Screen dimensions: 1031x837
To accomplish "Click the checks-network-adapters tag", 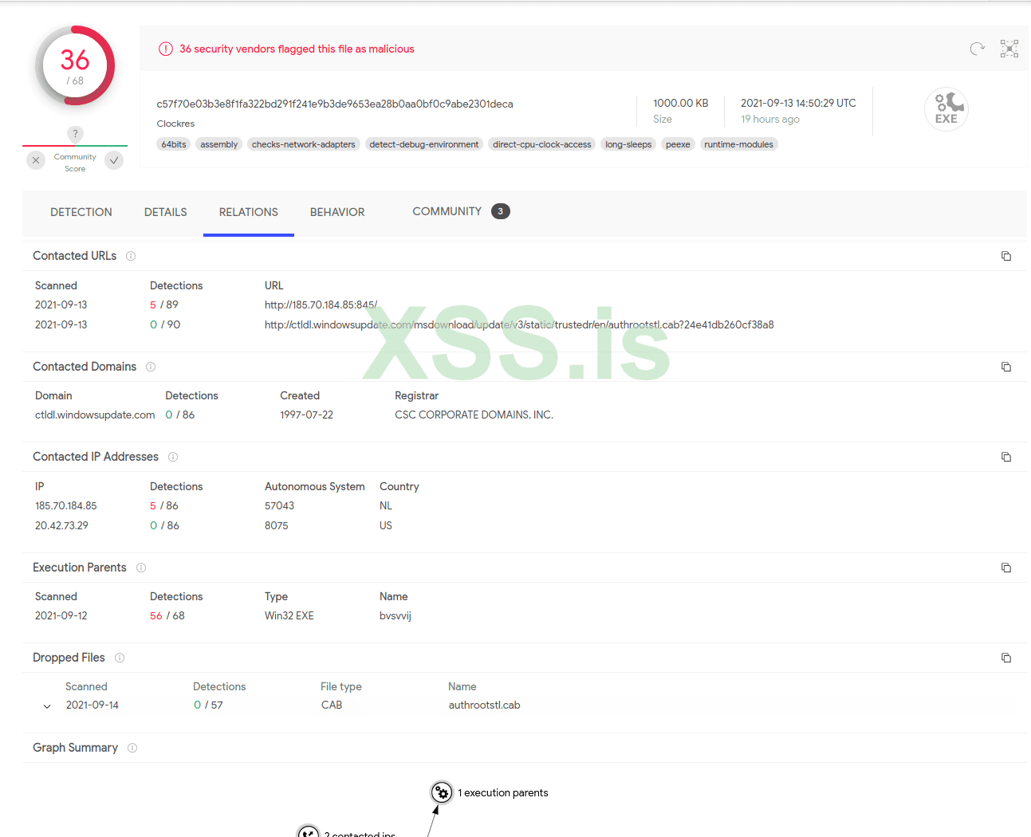I will pyautogui.click(x=304, y=144).
